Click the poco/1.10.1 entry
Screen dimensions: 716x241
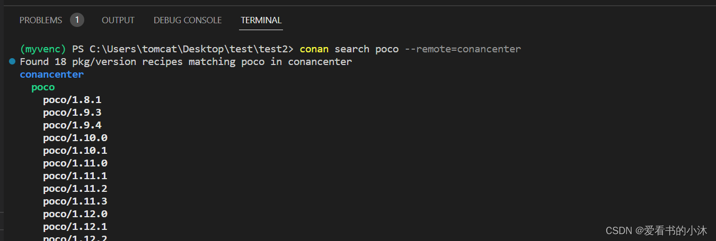(75, 151)
